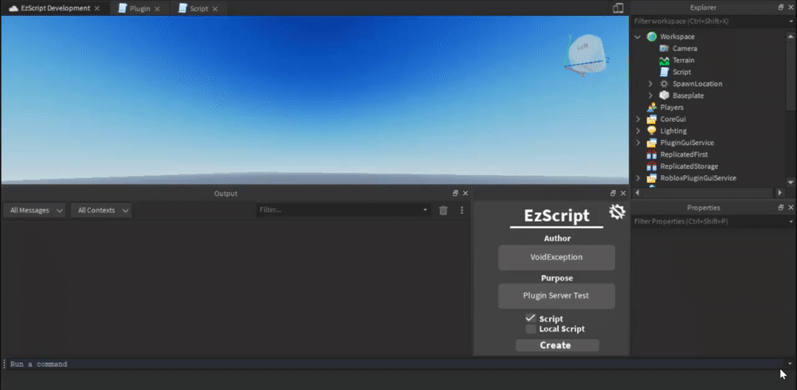The width and height of the screenshot is (797, 390).
Task: Uncheck the Script checkbox
Action: click(x=531, y=318)
